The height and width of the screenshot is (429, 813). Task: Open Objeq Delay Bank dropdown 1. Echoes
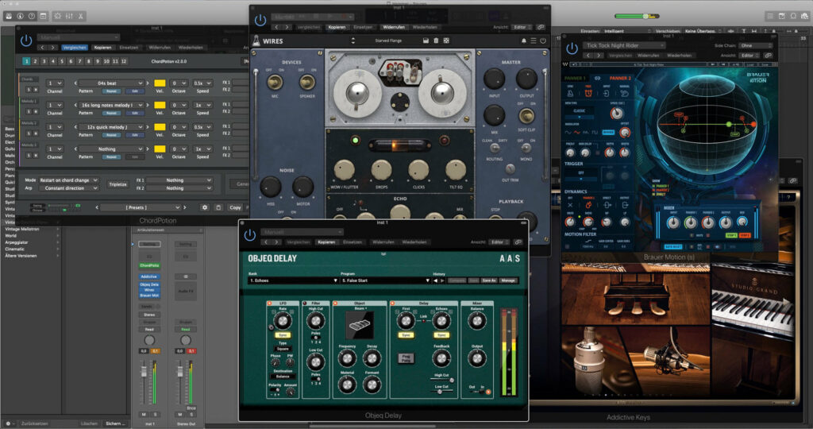point(293,280)
